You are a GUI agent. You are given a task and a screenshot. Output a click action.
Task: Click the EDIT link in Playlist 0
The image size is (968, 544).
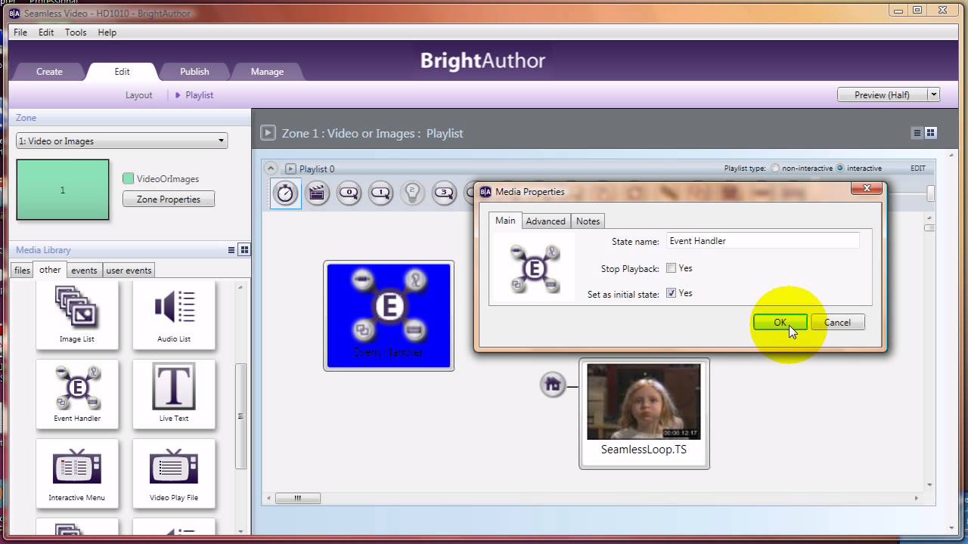pos(917,168)
